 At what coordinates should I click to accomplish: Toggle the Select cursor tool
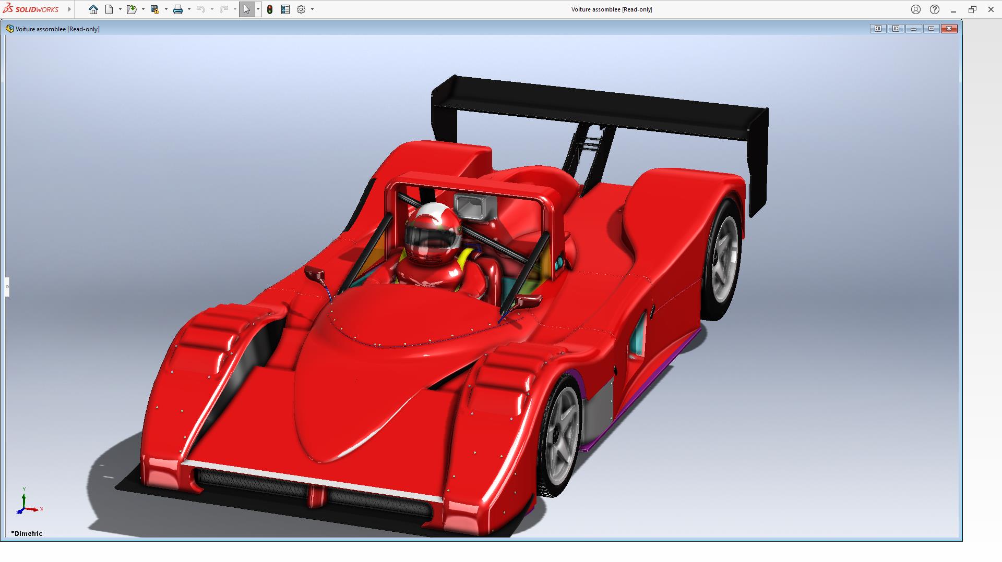pyautogui.click(x=246, y=9)
